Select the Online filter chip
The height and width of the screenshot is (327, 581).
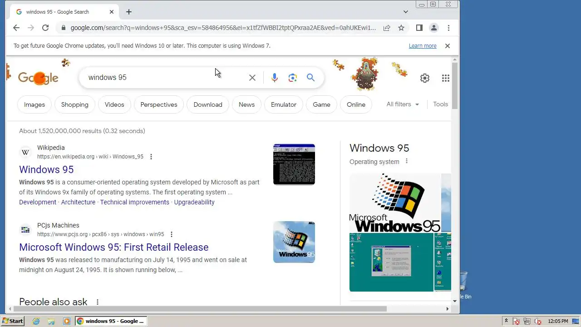coord(356,104)
